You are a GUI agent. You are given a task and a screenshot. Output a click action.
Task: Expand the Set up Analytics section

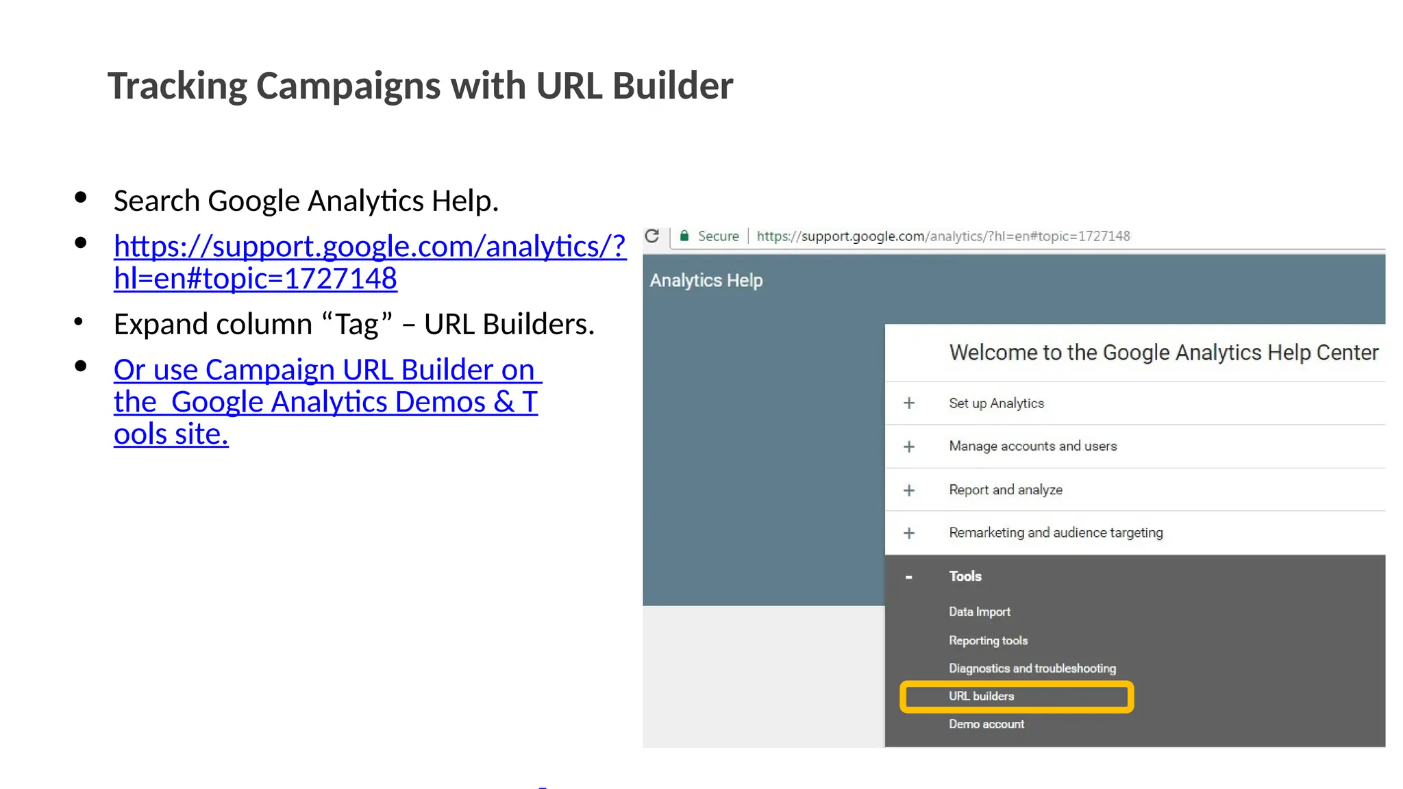tap(909, 403)
